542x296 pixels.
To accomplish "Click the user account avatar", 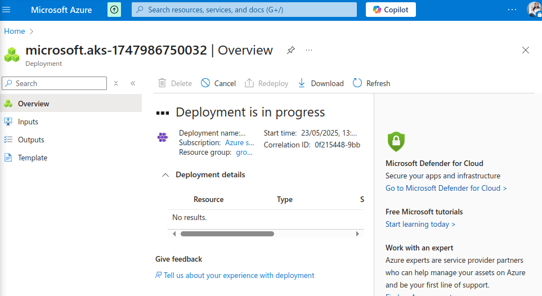I will [x=534, y=10].
